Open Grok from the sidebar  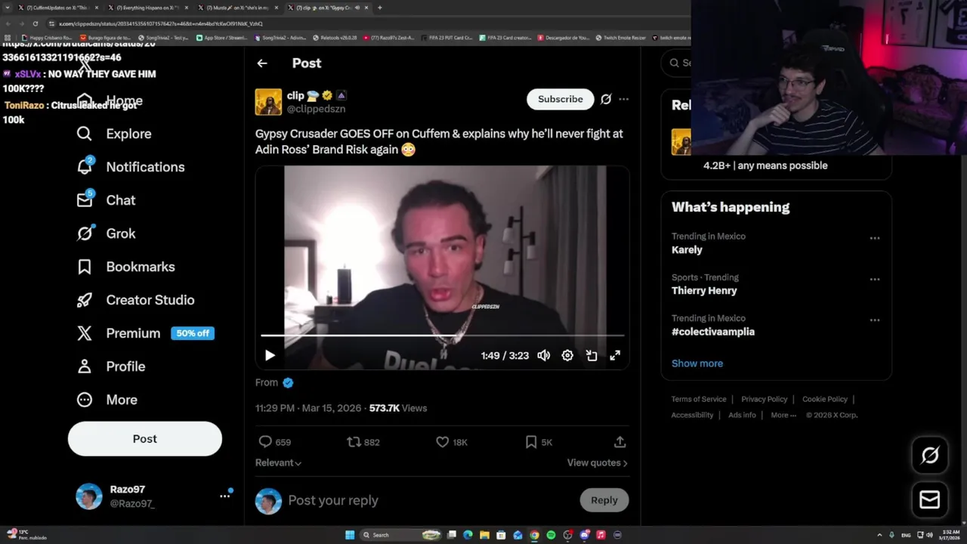pos(106,233)
